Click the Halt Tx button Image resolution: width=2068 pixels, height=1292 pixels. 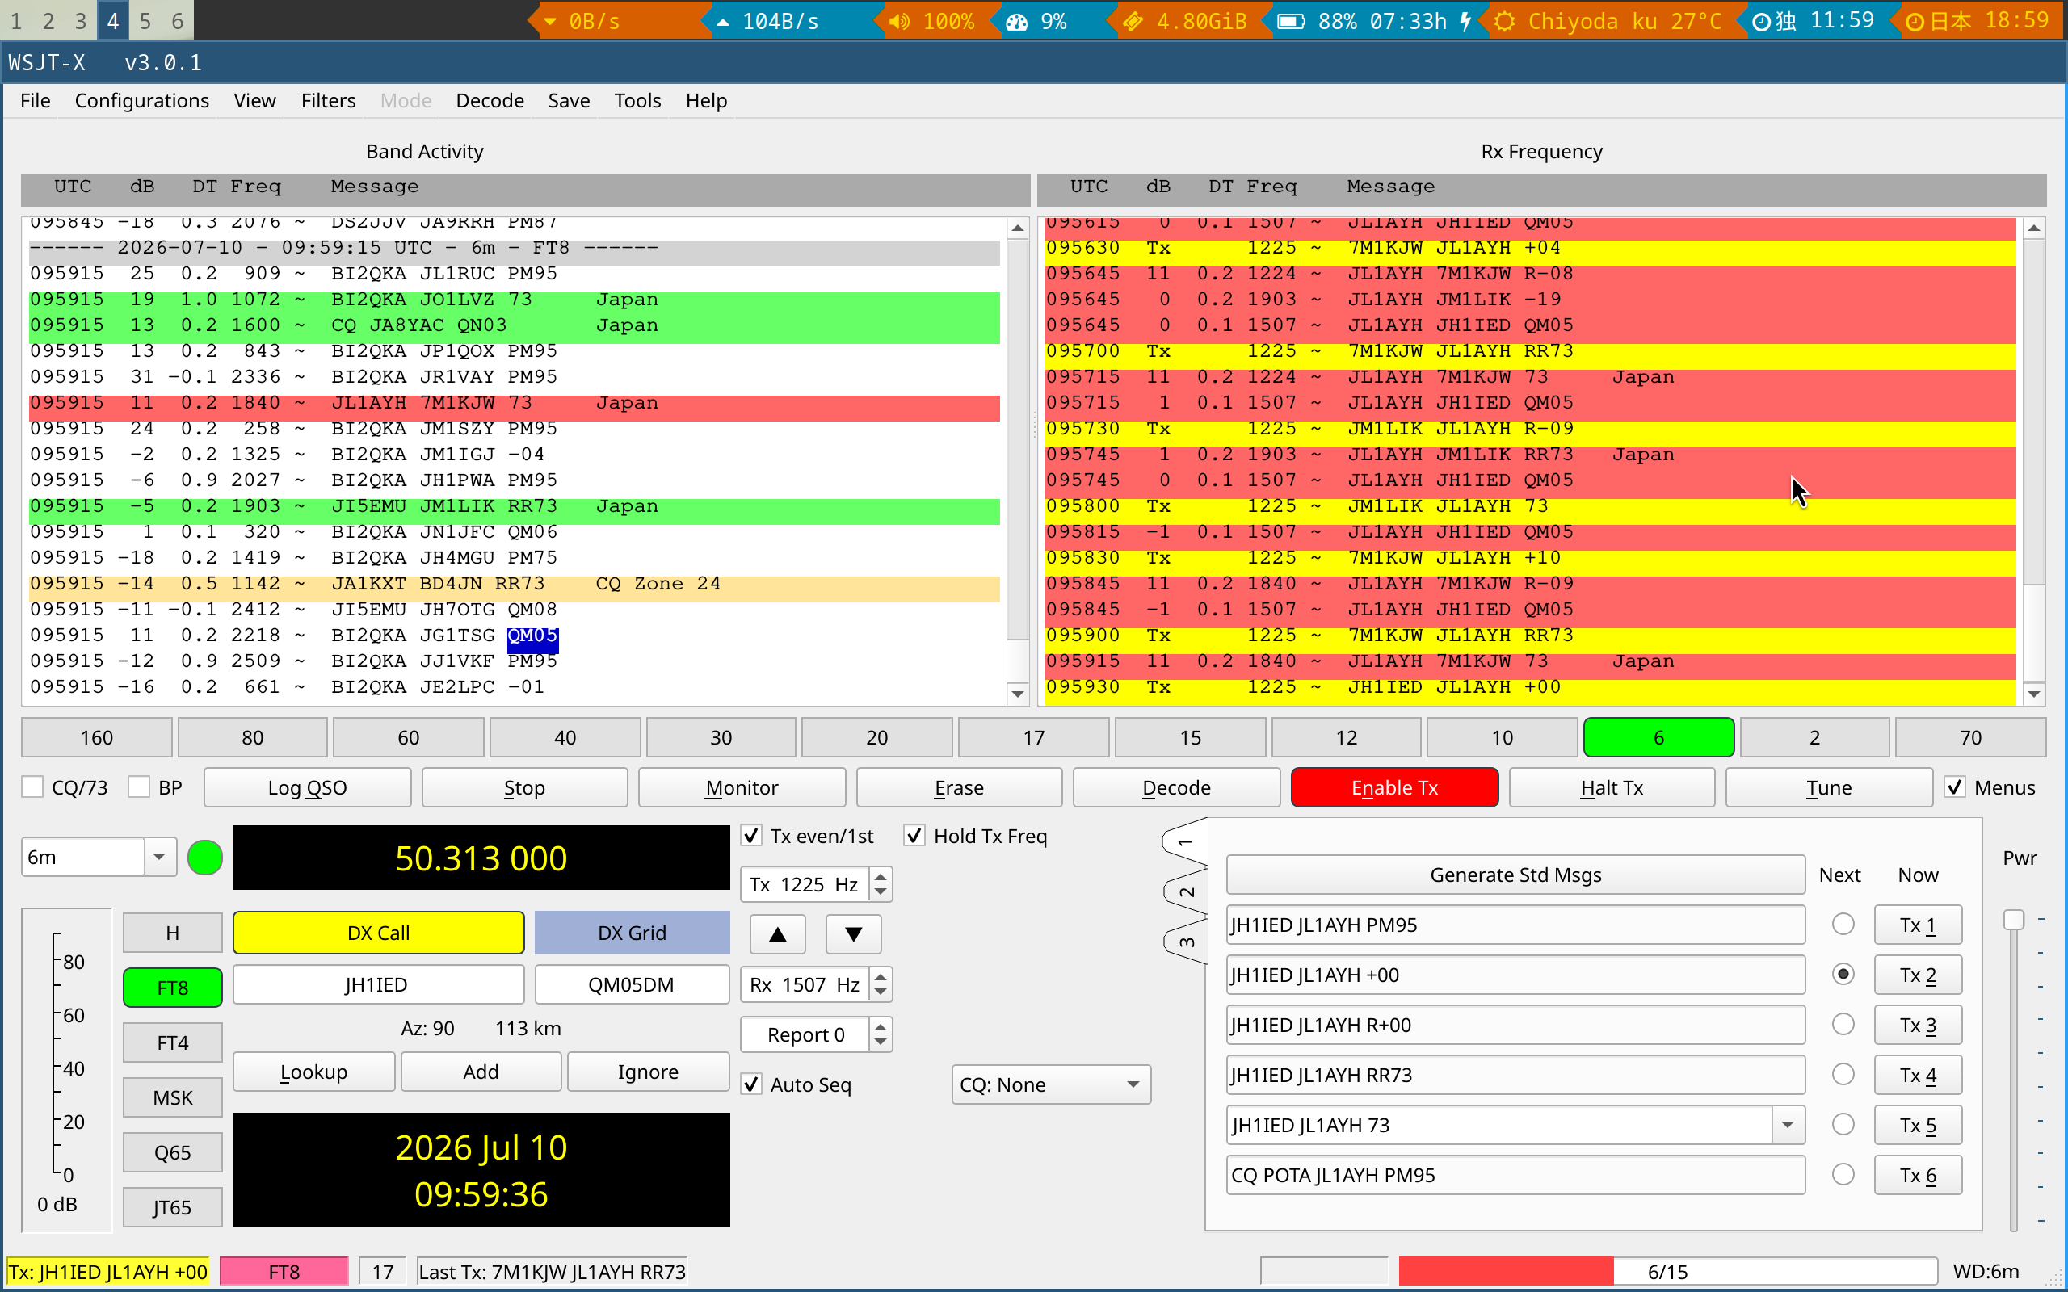point(1612,787)
